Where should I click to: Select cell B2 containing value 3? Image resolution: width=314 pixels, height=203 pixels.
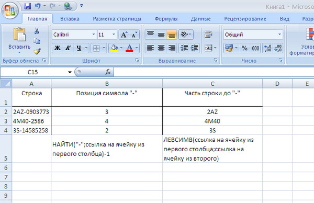107,111
